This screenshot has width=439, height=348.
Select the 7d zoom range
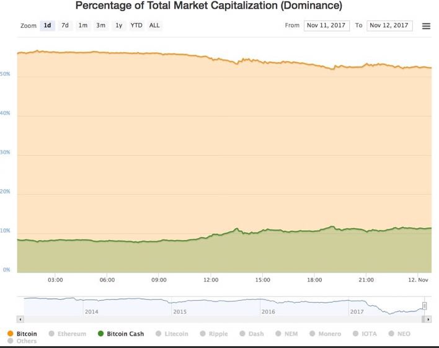click(x=65, y=25)
